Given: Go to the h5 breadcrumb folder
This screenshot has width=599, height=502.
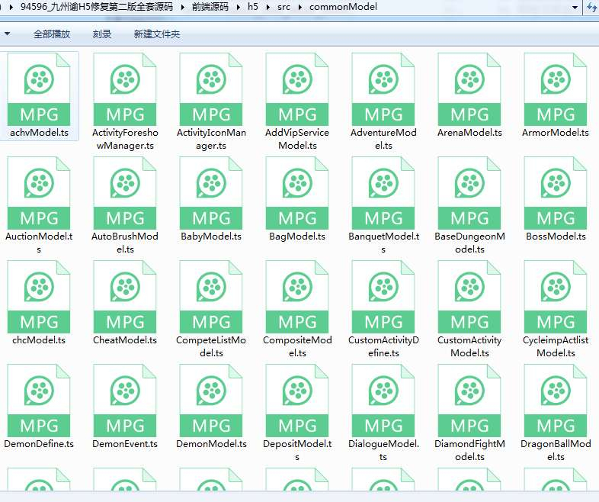Looking at the screenshot, I should point(252,7).
